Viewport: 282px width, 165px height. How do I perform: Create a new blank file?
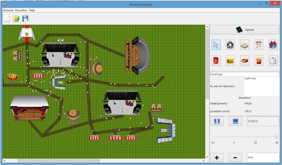(x=7, y=19)
